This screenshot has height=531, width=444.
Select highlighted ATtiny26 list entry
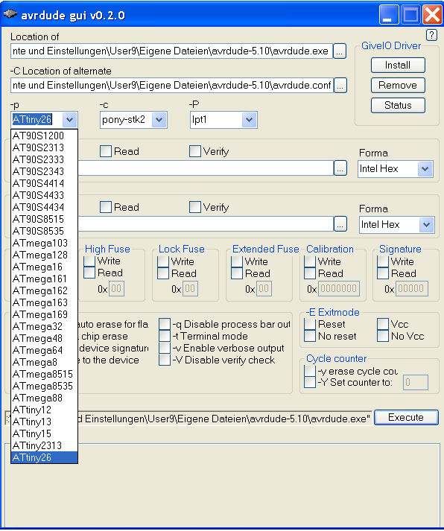pyautogui.click(x=45, y=457)
